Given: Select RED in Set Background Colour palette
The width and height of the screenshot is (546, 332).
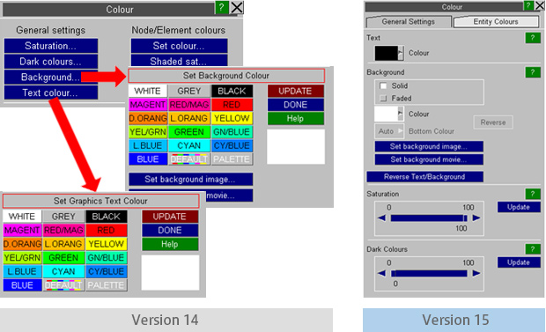Looking at the screenshot, I should click(x=232, y=105).
